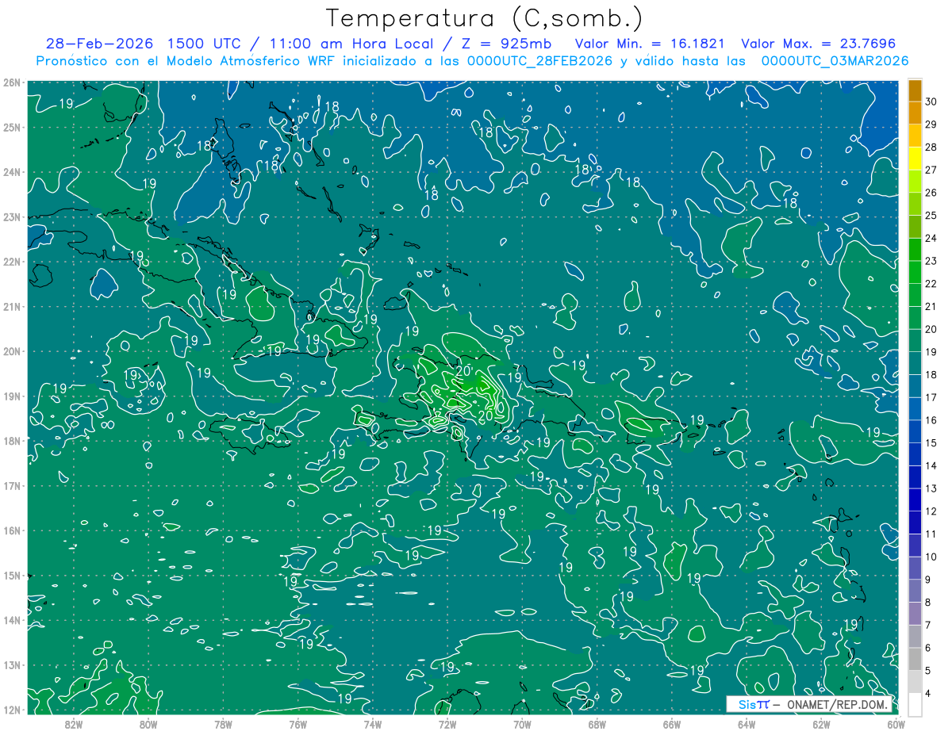Image resolution: width=952 pixels, height=735 pixels.
Task: Click the 15N latitude axis label
Action: 12,575
